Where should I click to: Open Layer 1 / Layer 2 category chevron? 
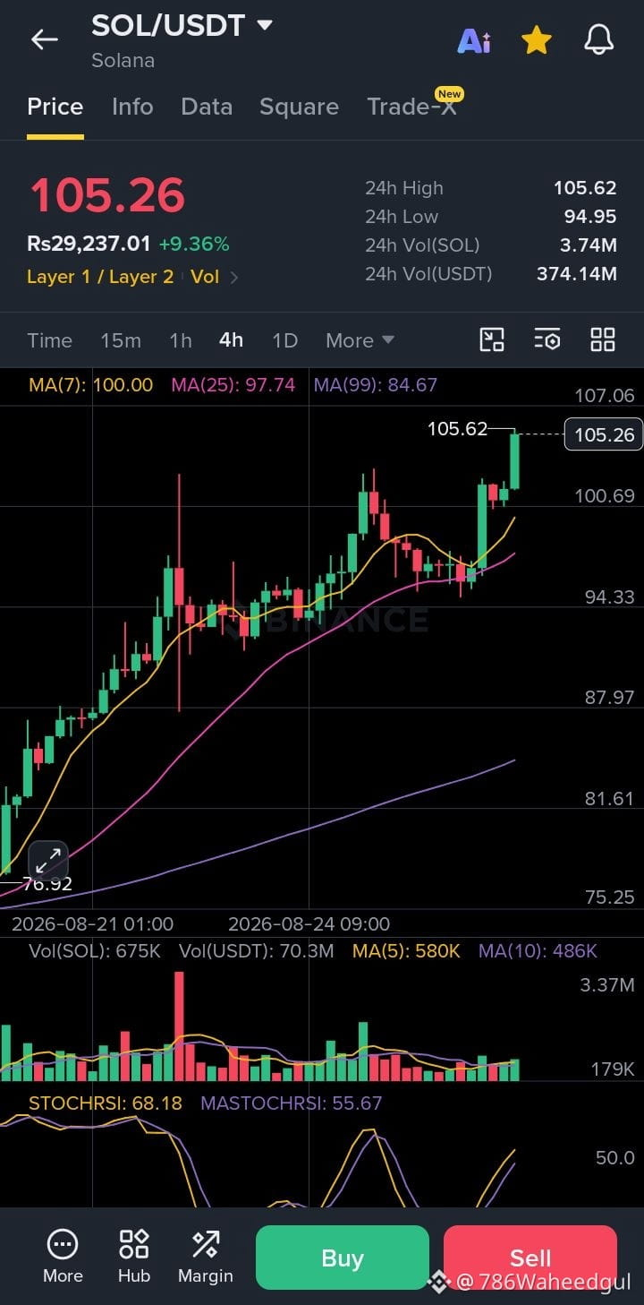tap(234, 278)
